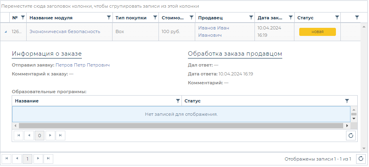This screenshot has height=167, width=369.
Task: Sort by Продавец column header
Action: pyautogui.click(x=211, y=18)
